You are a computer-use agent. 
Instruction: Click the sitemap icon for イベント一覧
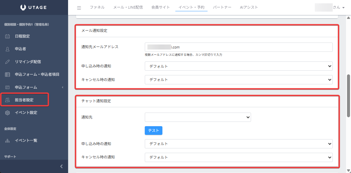[x=8, y=140]
